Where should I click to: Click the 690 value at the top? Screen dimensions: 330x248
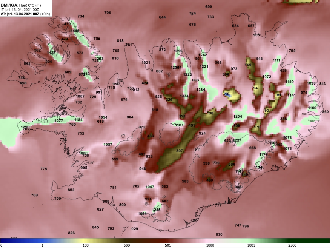(x=209, y=7)
